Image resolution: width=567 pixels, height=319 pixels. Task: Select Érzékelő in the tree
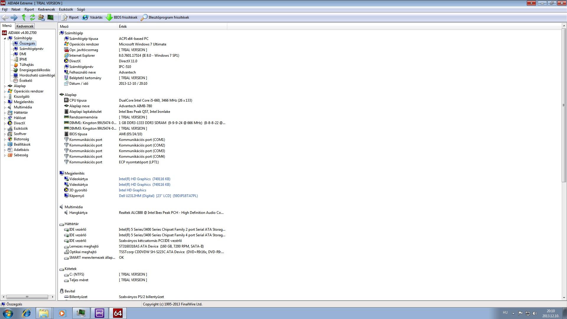coord(26,81)
